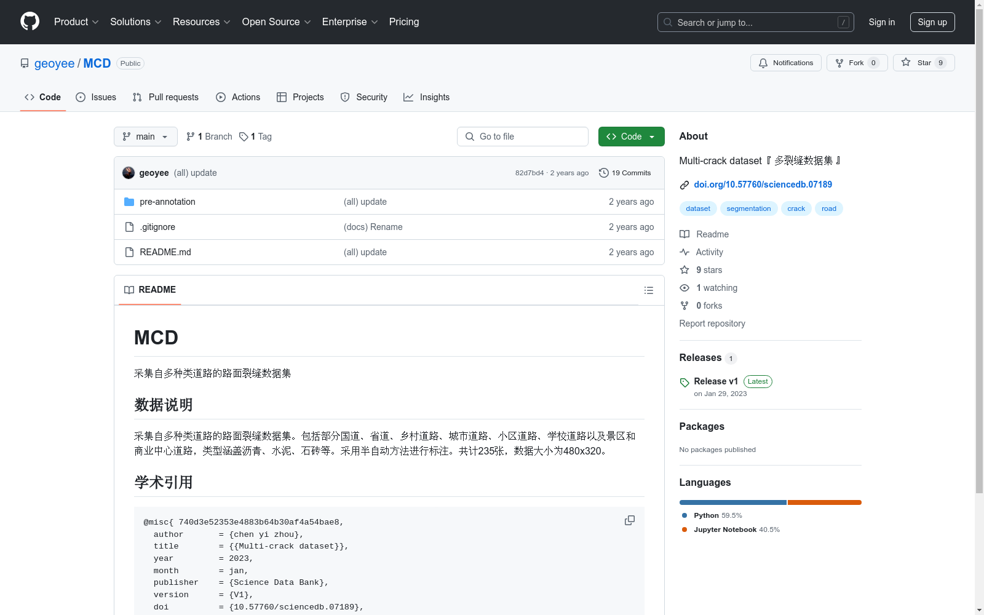Click the dataset topic tag
984x615 pixels.
(x=698, y=208)
